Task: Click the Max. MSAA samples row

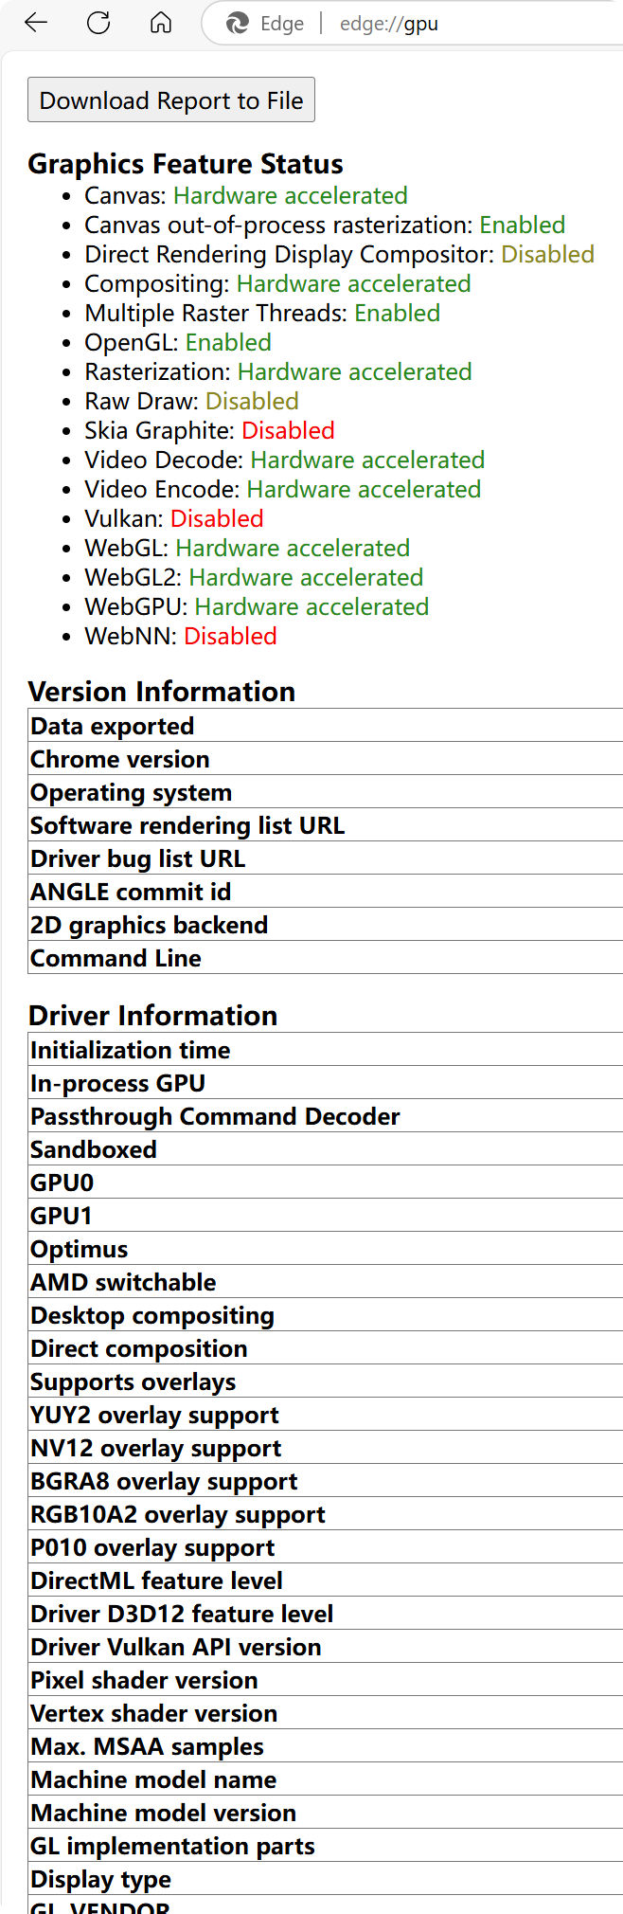Action: (147, 1746)
